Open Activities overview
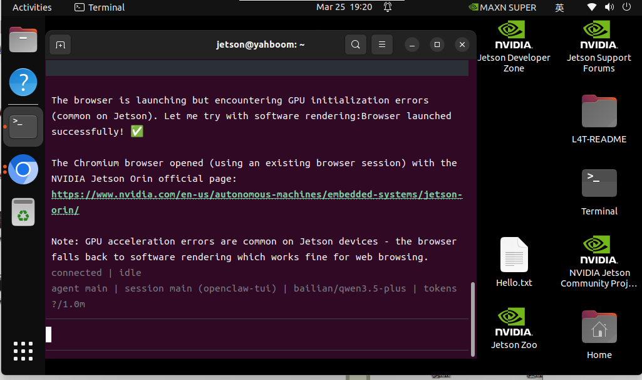The height and width of the screenshot is (380, 642). click(x=32, y=8)
